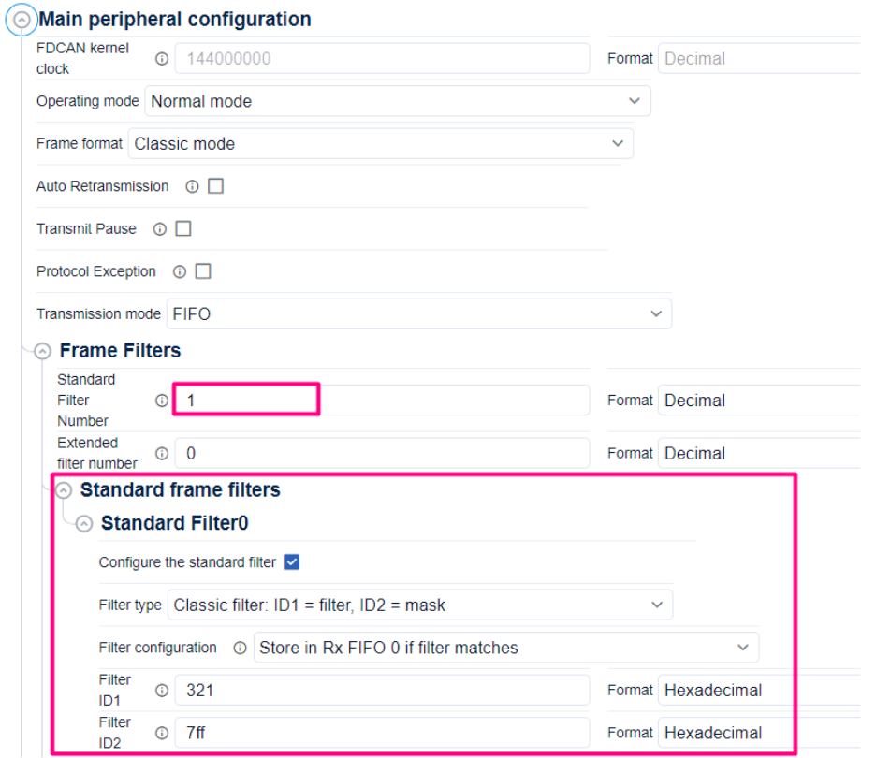This screenshot has width=876, height=758.
Task: Click the Standard Filter Number input field
Action: (x=382, y=401)
